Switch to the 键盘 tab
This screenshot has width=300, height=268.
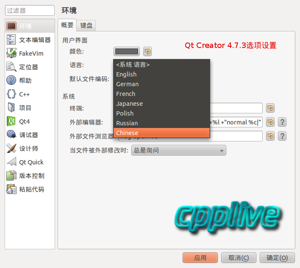click(x=86, y=25)
